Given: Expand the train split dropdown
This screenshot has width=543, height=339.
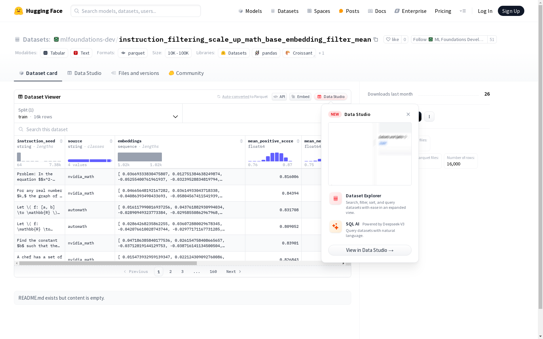Looking at the screenshot, I should coord(98,113).
